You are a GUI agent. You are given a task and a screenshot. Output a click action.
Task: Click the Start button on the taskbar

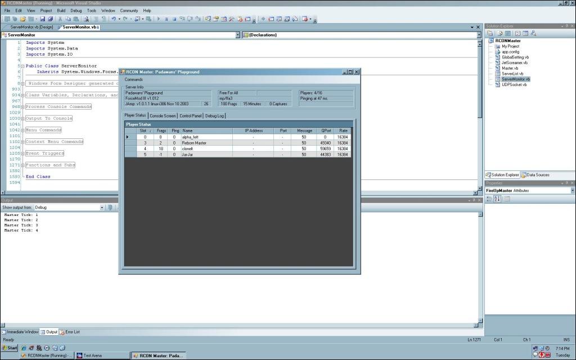10,348
